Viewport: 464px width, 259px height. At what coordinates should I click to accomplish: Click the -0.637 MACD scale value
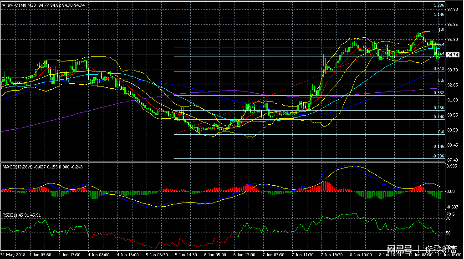[453, 207]
